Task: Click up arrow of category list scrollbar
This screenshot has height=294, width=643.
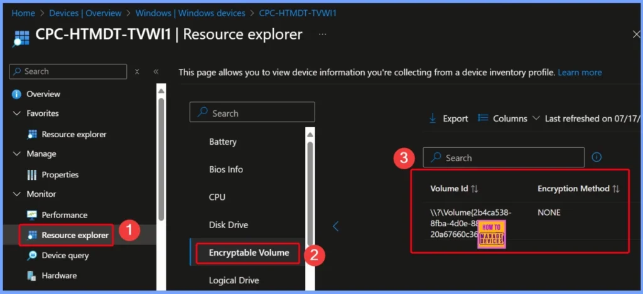Action: click(310, 134)
